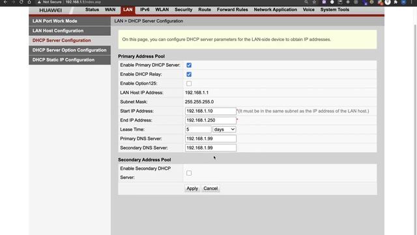Click the HUAWEI logo

point(51,10)
